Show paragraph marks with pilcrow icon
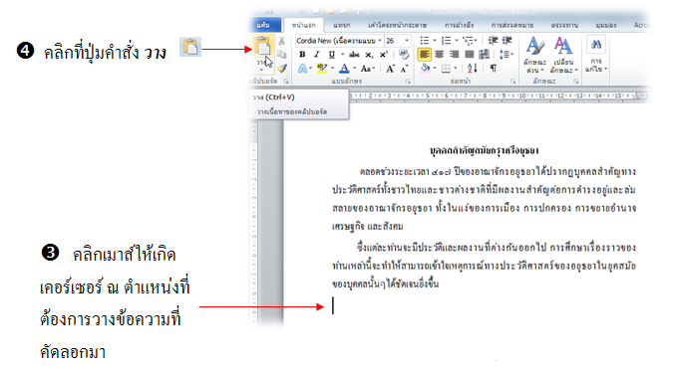673x377 pixels. [494, 68]
